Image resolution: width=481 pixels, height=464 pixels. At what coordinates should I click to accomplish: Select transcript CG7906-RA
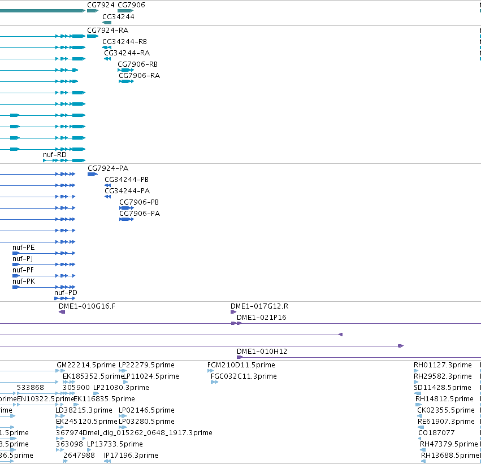[127, 81]
